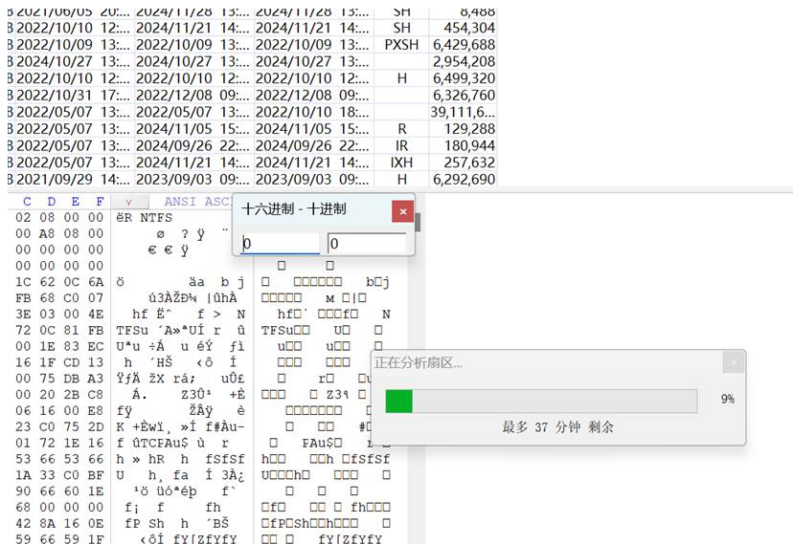This screenshot has width=793, height=544.
Task: Select the file size cell 257,632
Action: pyautogui.click(x=464, y=163)
